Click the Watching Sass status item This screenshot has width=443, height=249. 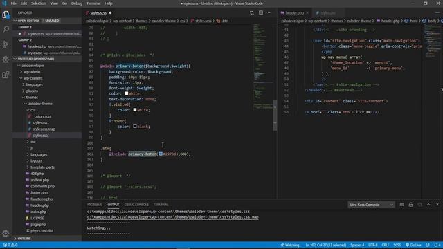click(291, 245)
